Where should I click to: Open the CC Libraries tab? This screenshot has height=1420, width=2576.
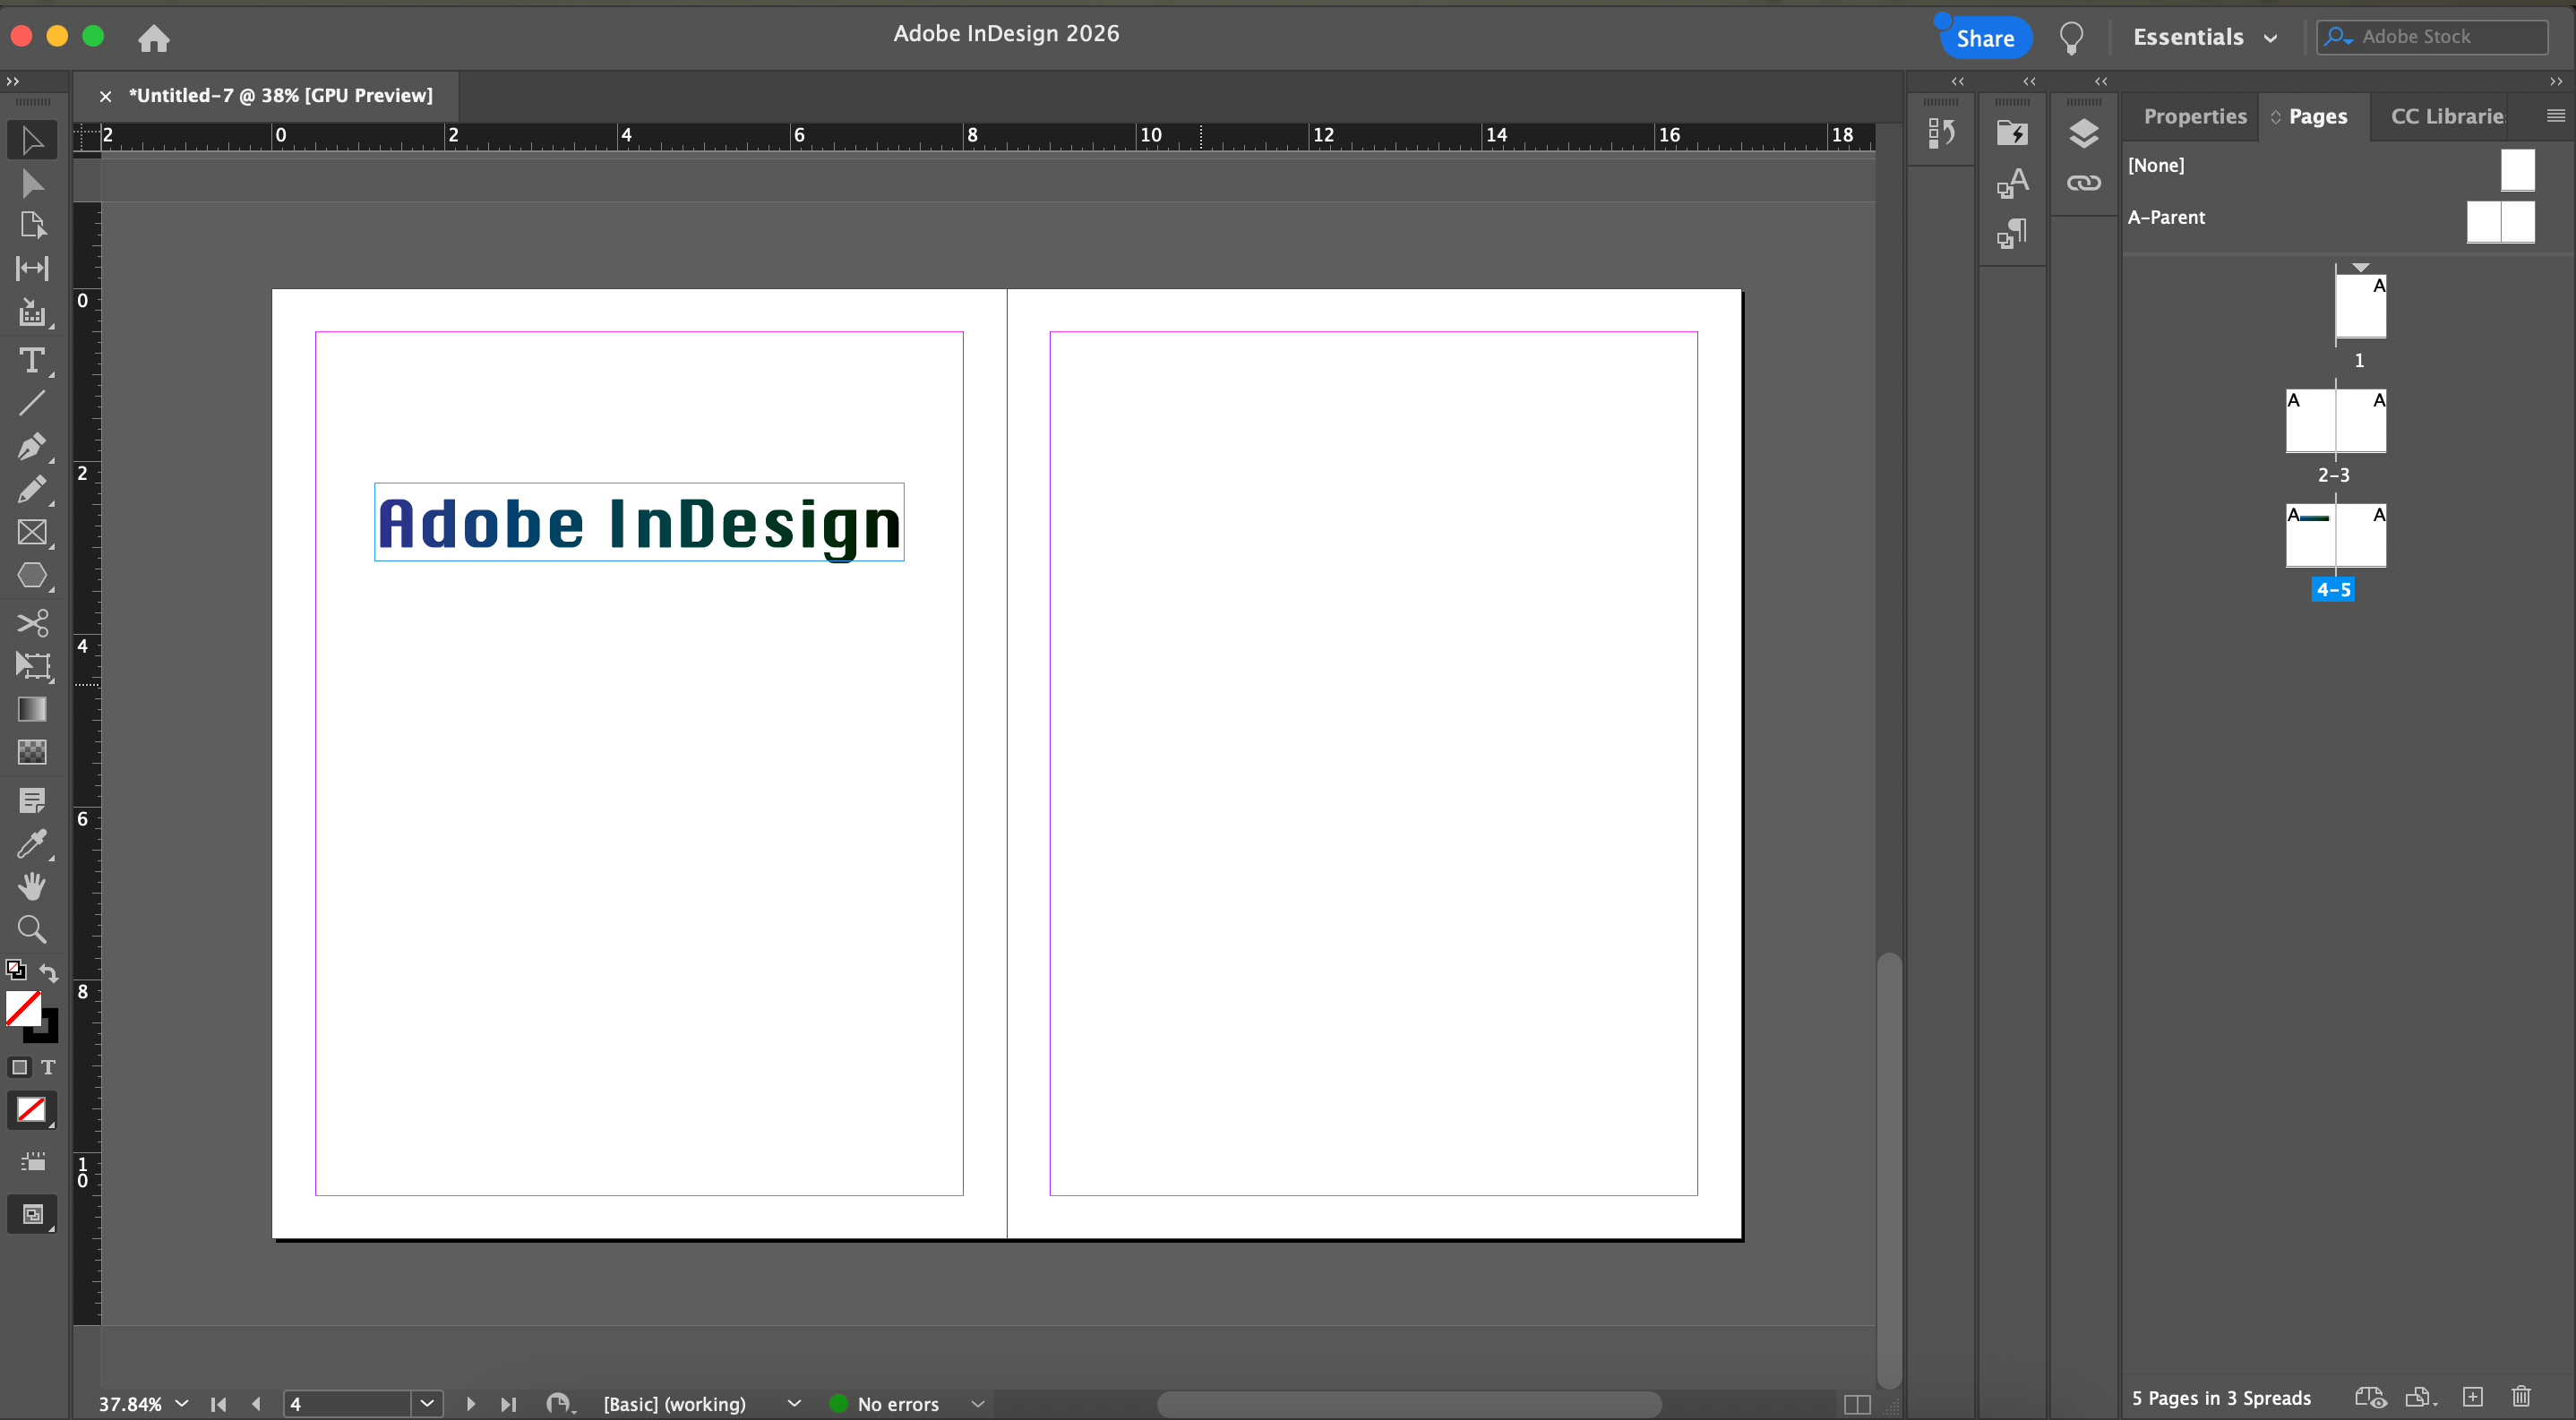(2446, 115)
